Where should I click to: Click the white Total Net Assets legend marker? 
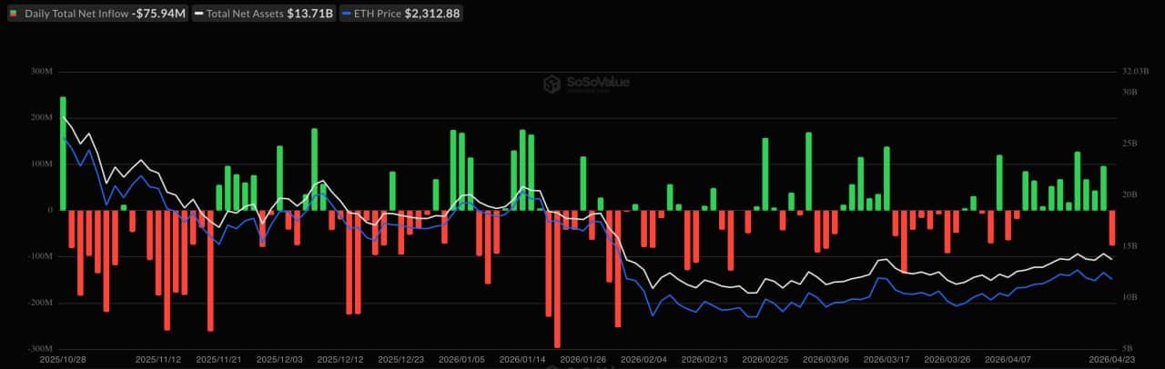coord(198,15)
